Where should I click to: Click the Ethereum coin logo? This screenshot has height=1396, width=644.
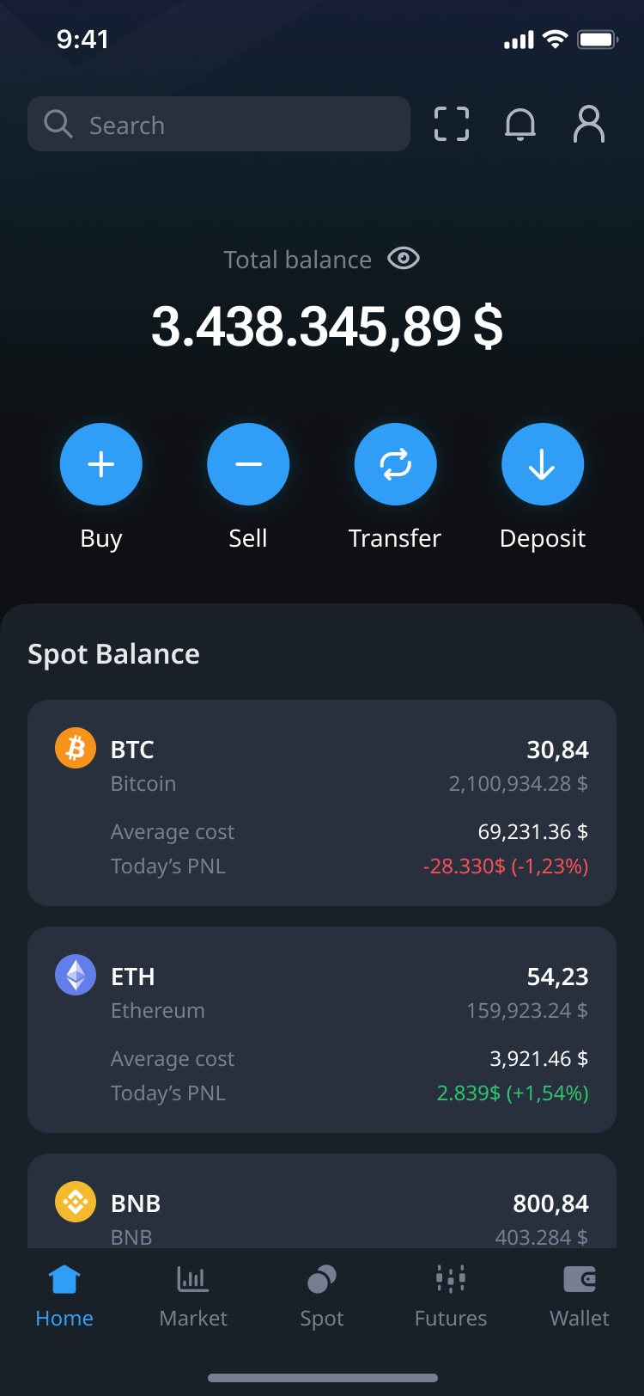tap(76, 975)
